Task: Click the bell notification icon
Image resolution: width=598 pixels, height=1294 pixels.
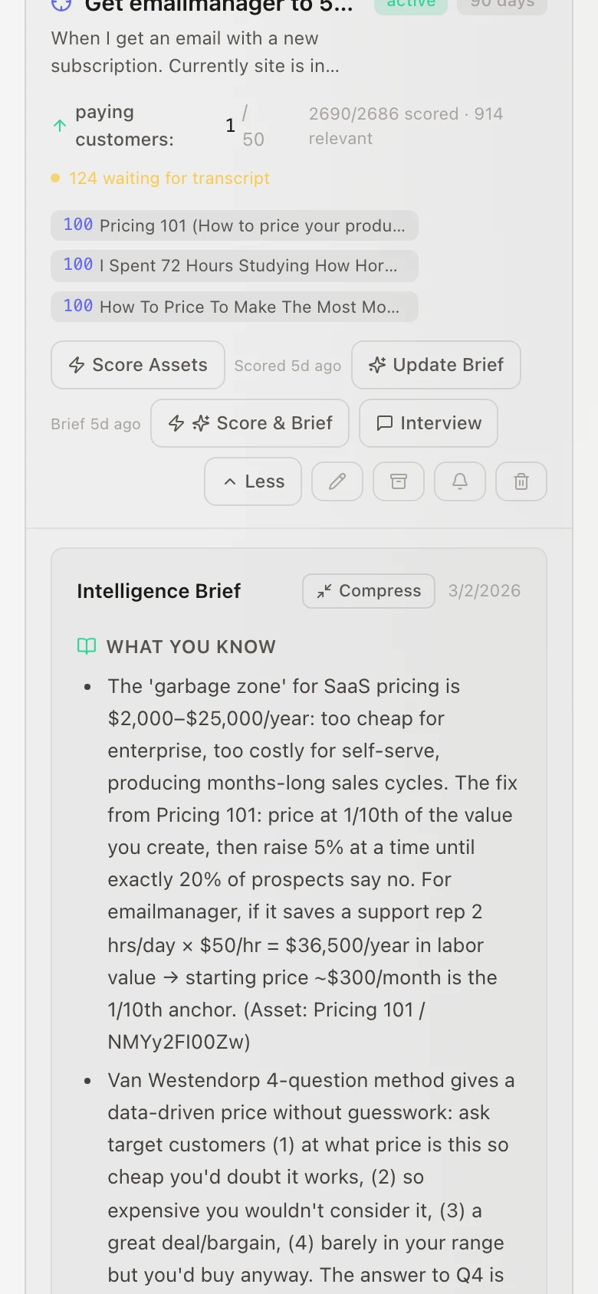Action: [x=460, y=481]
